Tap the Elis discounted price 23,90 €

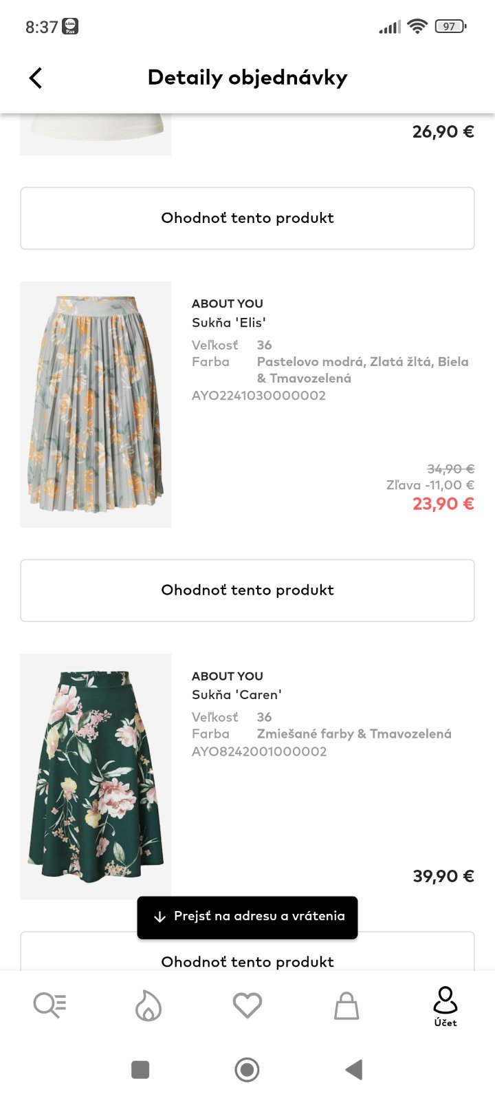point(443,504)
